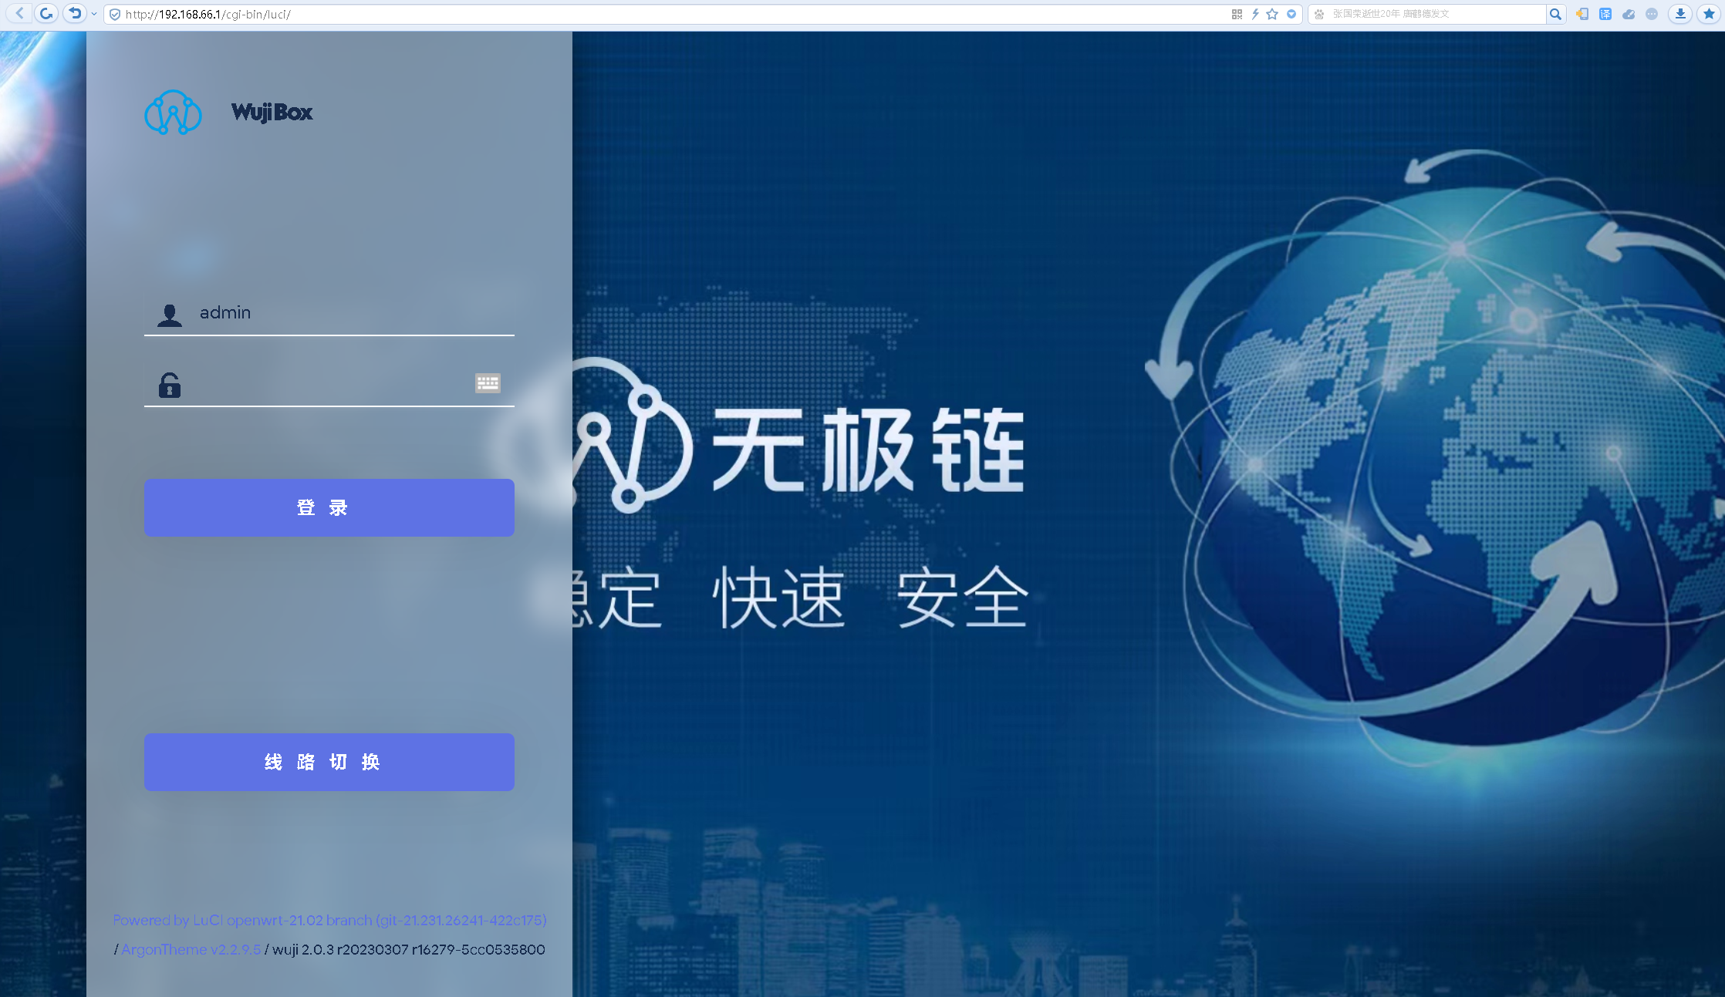Toggle the lightning speed mode icon
This screenshot has height=997, width=1725.
point(1255,14)
